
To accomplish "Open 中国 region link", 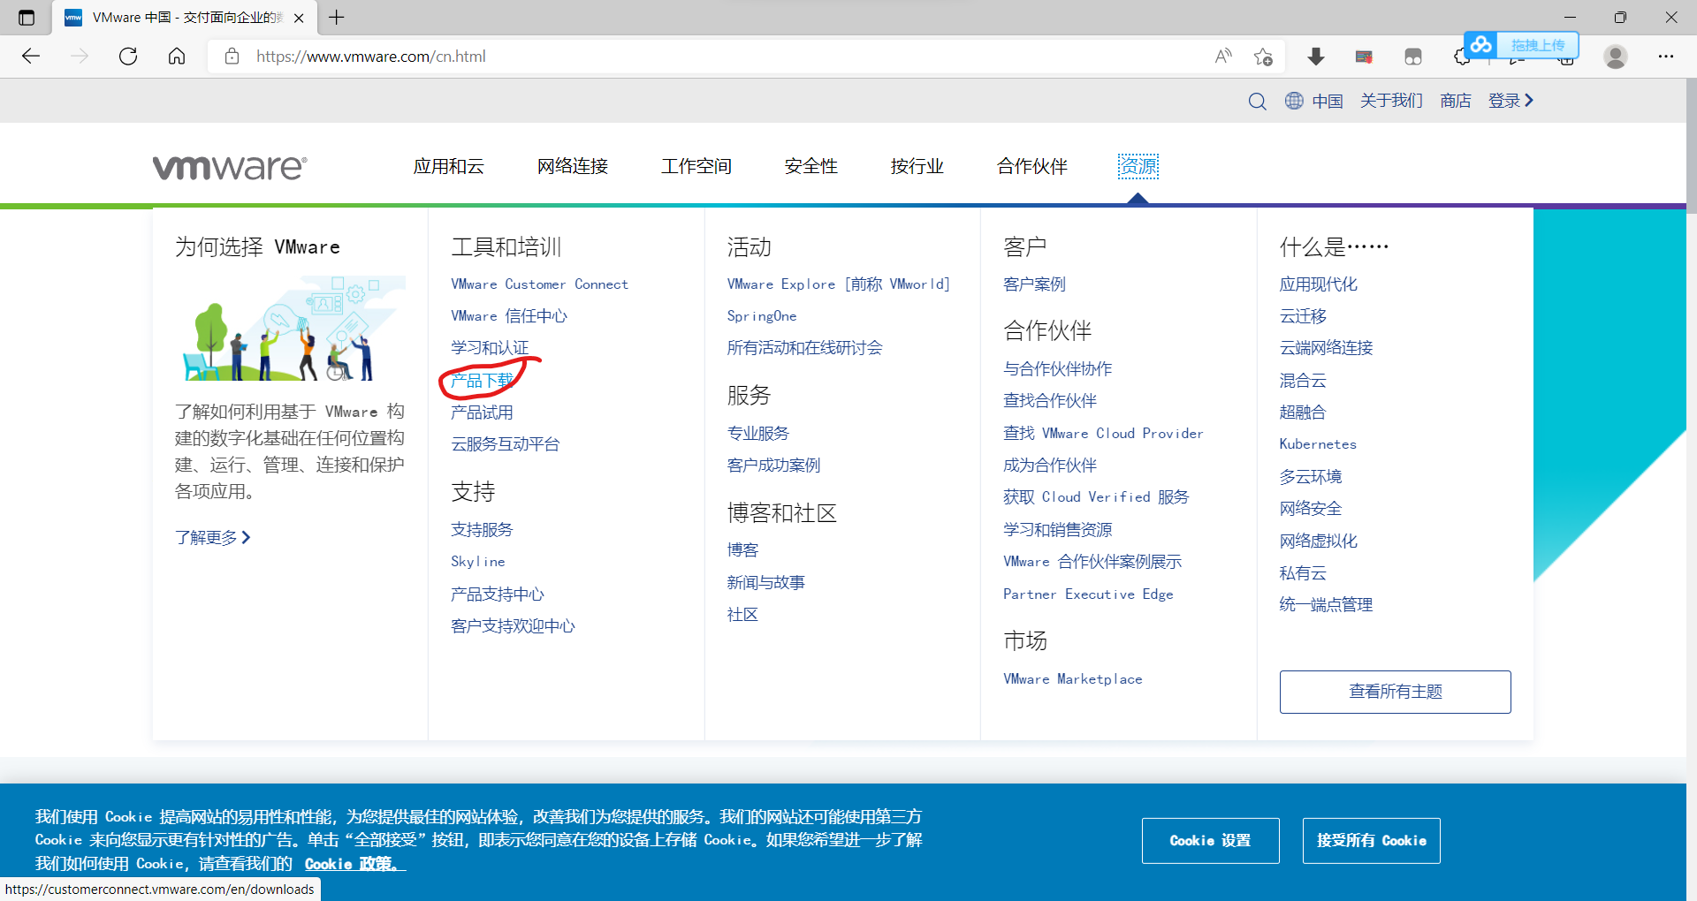I will point(1328,101).
